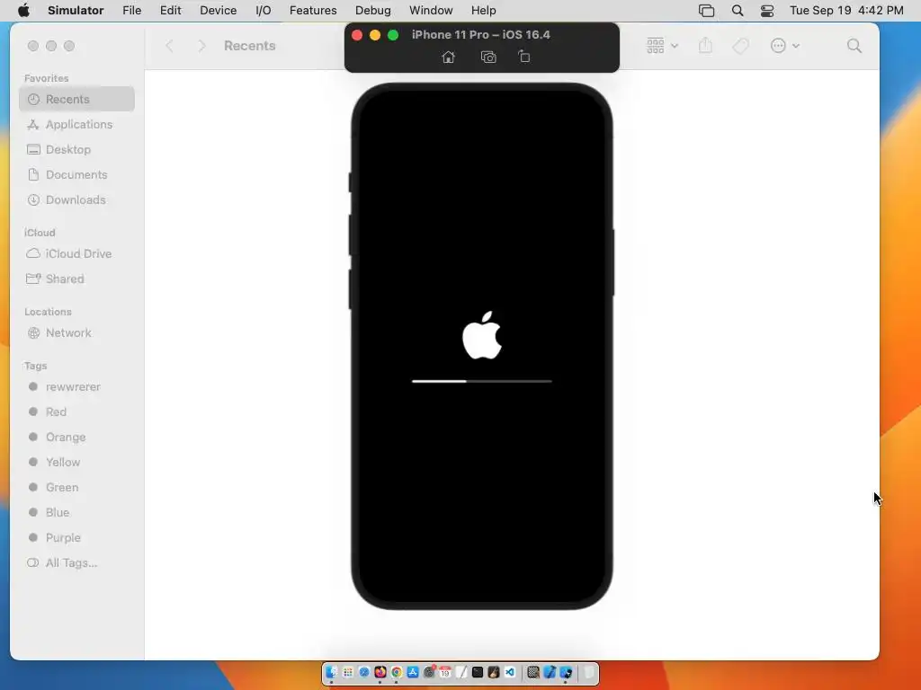Select Documents in Finder sidebar

76,175
